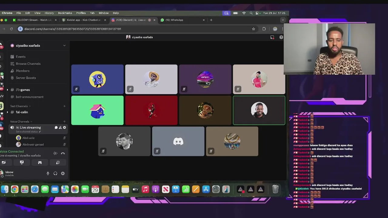Open Spotlight search in menu bar

point(251,13)
